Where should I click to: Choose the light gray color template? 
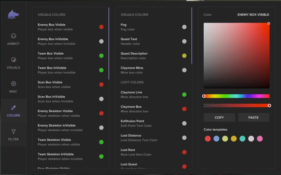pyautogui.click(x=251, y=138)
